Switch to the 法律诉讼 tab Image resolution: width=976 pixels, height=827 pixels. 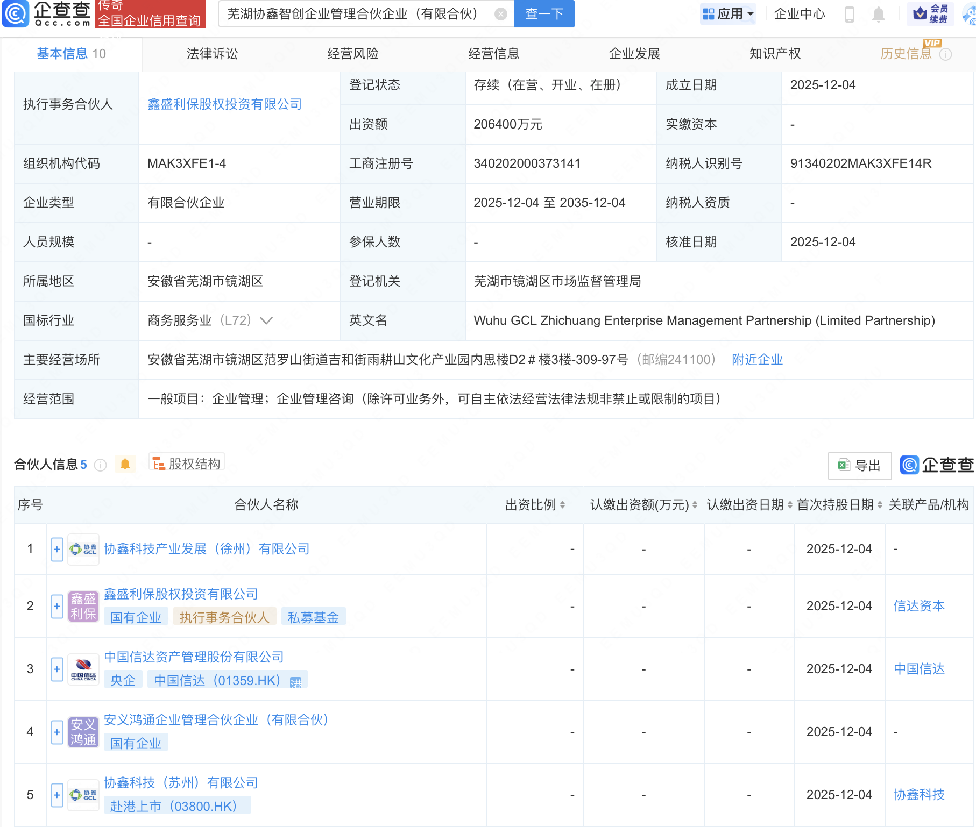click(212, 54)
